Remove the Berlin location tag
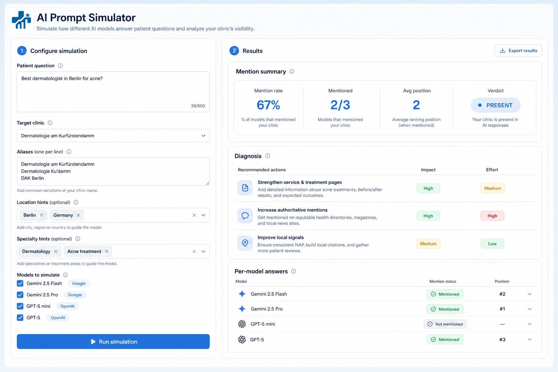Viewport: 558px width, 372px height. coord(41,215)
